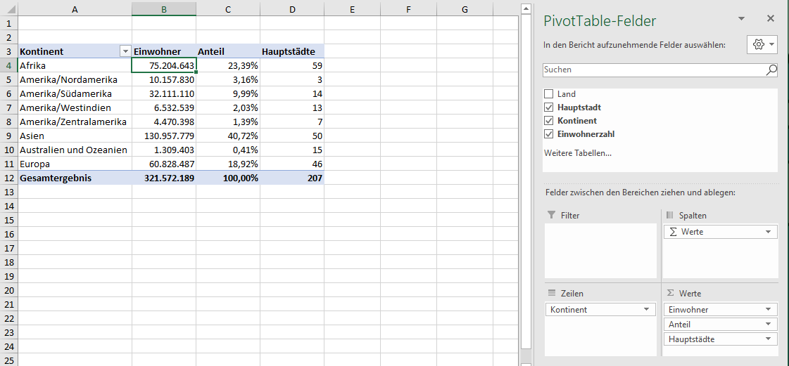Image resolution: width=789 pixels, height=366 pixels.
Task: Open the Kontinent filter dropdown in the table
Action: coord(125,51)
